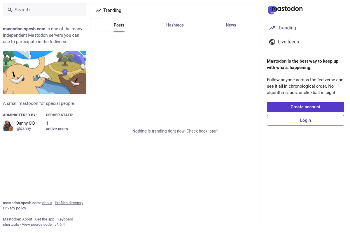350x233 pixels.
Task: Click the Mastodon logo
Action: (285, 10)
